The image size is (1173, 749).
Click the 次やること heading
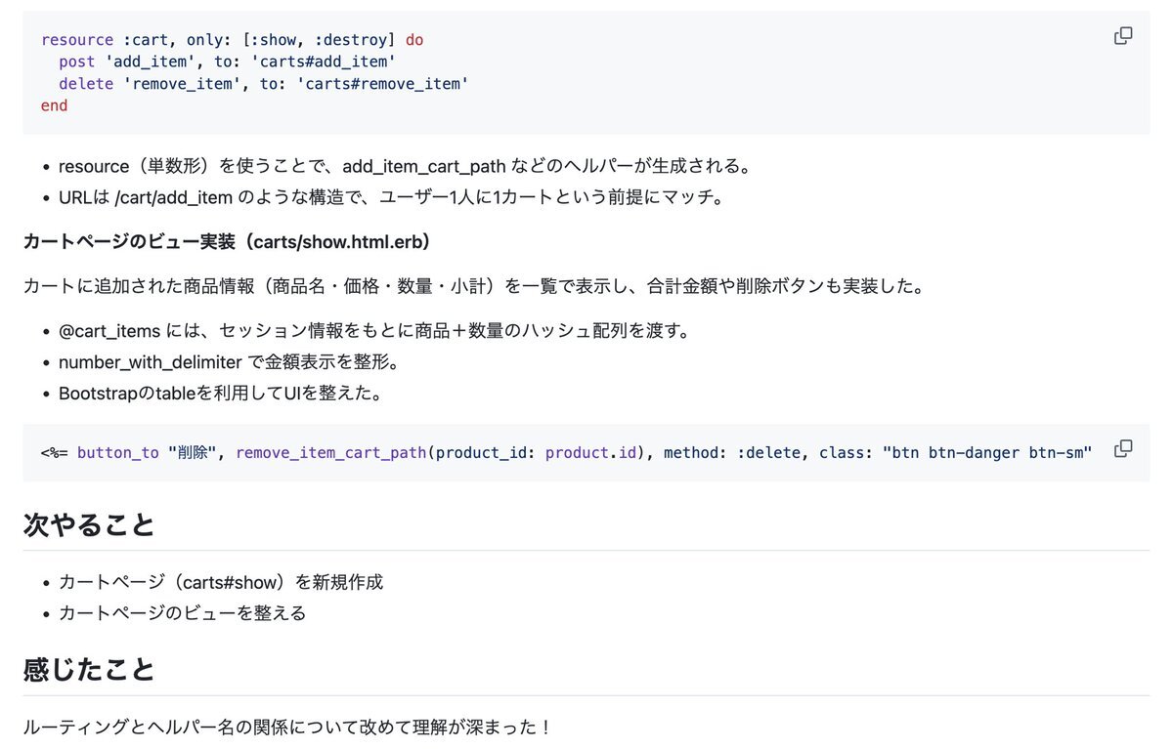click(89, 524)
